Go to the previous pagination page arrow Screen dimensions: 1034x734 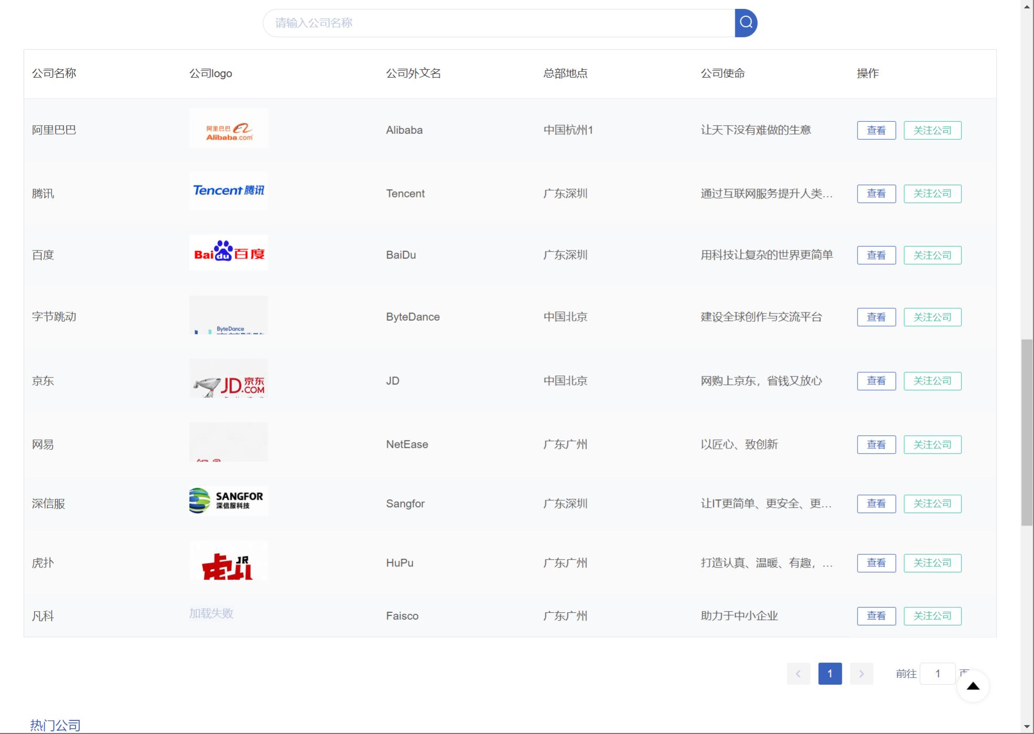tap(798, 673)
